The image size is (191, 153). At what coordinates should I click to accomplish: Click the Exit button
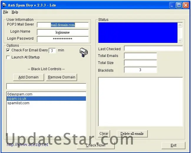pos(173,145)
